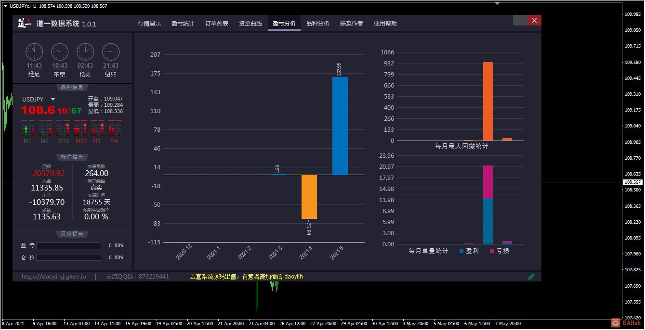Click the 预期年回报率 value 0.00 %
The image size is (645, 330).
tap(96, 216)
